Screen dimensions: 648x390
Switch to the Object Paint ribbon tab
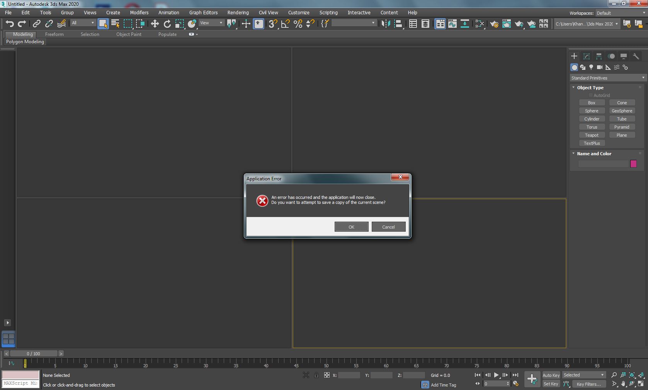129,34
